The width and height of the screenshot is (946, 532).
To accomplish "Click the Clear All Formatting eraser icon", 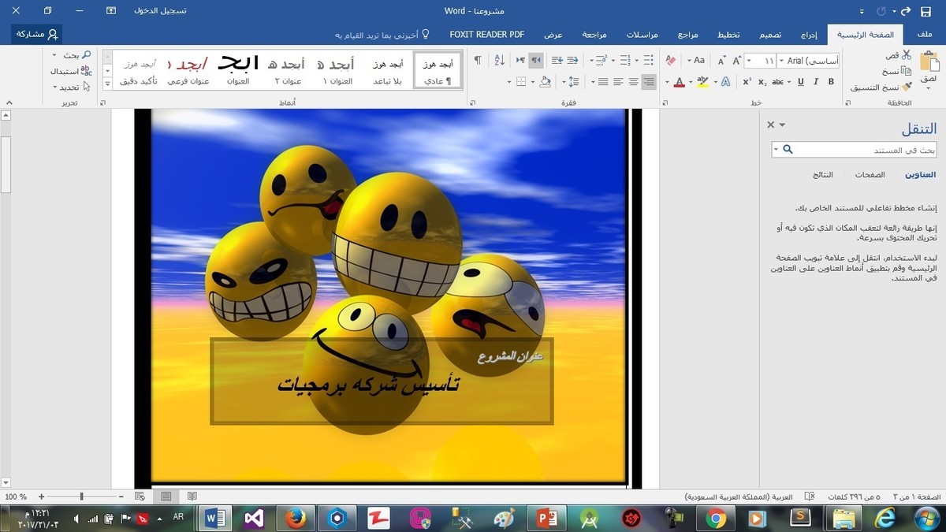I will (670, 61).
